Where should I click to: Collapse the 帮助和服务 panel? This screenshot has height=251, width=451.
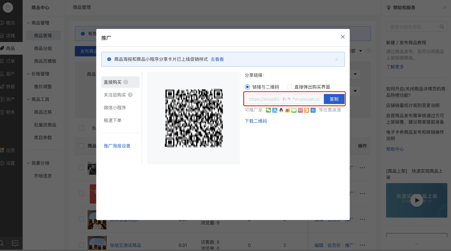[445, 7]
